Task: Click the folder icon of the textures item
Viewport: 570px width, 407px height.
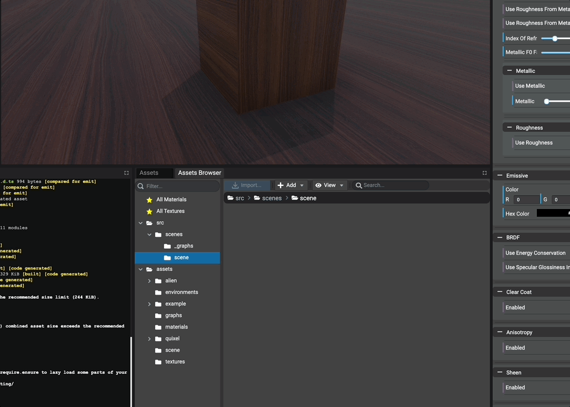Action: click(x=159, y=362)
